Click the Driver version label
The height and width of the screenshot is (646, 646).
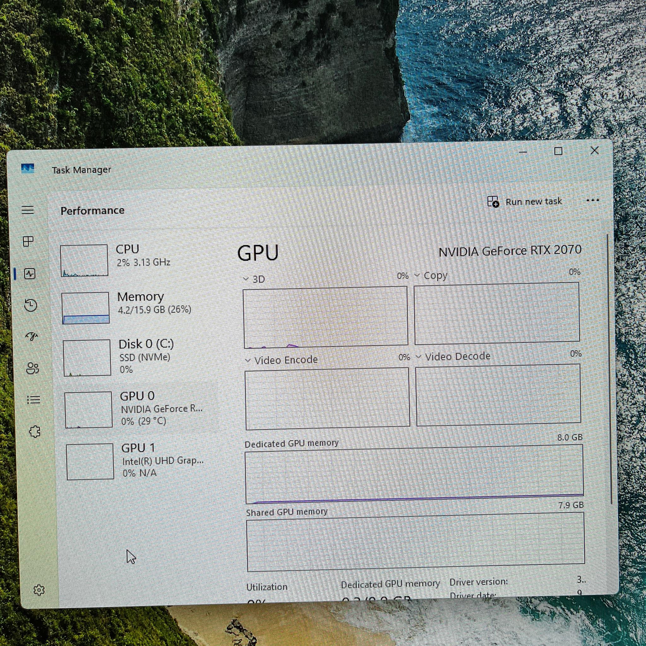pos(479,582)
